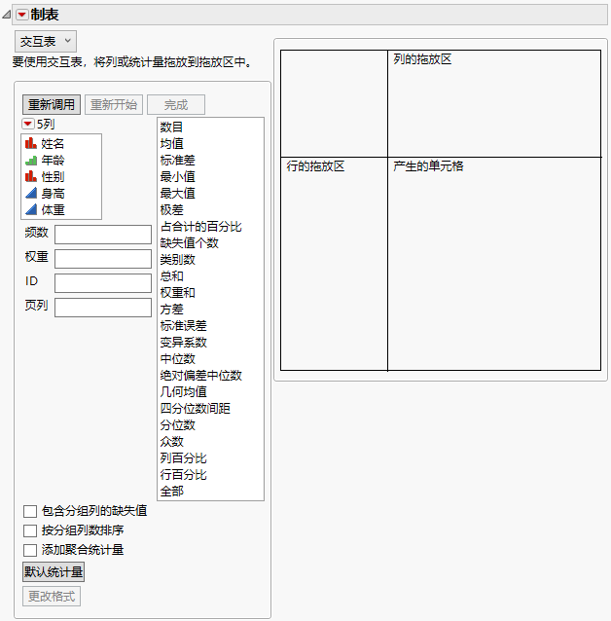Image resolution: width=611 pixels, height=621 pixels.
Task: Select 几何均值 statistic
Action: (x=183, y=392)
